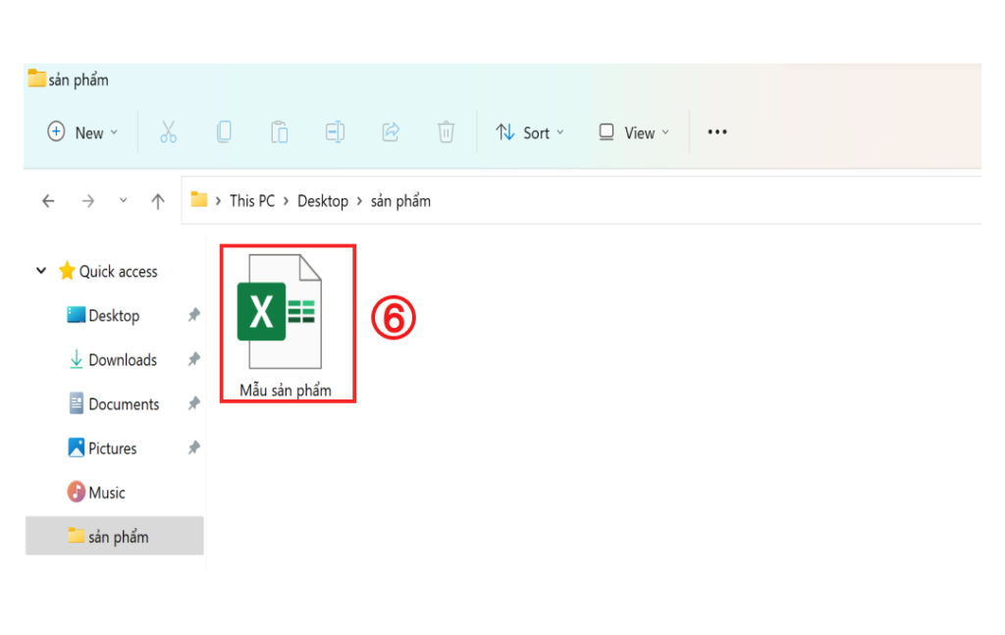The image size is (1005, 635).
Task: Click Desktop in the address bar
Action: coord(323,201)
